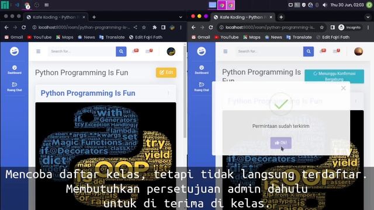The image size is (374, 210).
Task: Click the Edit button in left window
Action: 166,72
